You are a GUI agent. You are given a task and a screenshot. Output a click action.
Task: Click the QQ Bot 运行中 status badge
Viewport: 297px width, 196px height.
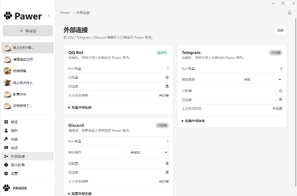[162, 53]
